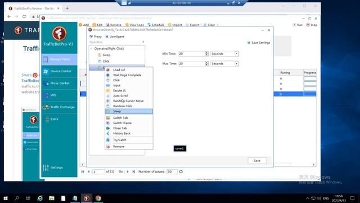Adjust Max Time spinner arrows

click(x=206, y=64)
